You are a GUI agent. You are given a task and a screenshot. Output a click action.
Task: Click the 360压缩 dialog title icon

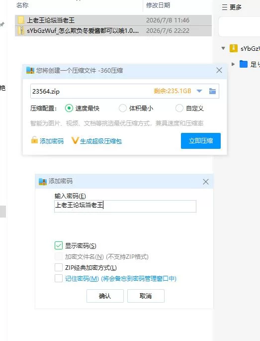[x=30, y=70]
